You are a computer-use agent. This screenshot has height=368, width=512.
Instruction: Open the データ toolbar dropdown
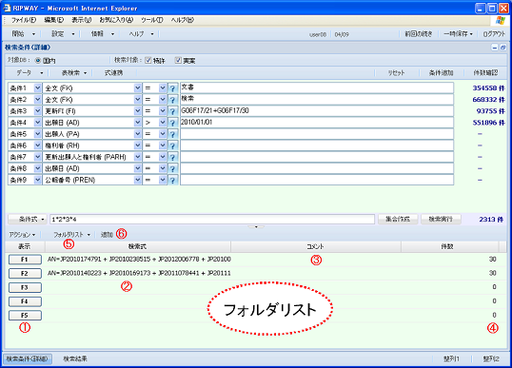pyautogui.click(x=30, y=73)
